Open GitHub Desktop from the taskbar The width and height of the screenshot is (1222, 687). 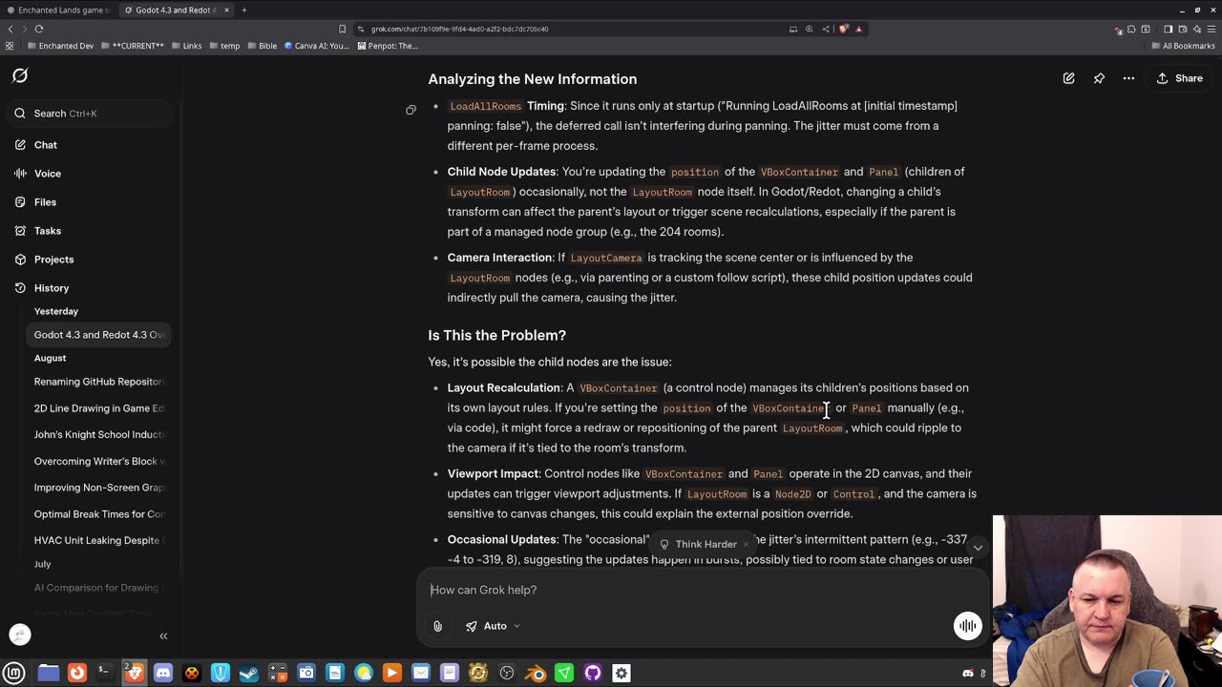coord(593,673)
